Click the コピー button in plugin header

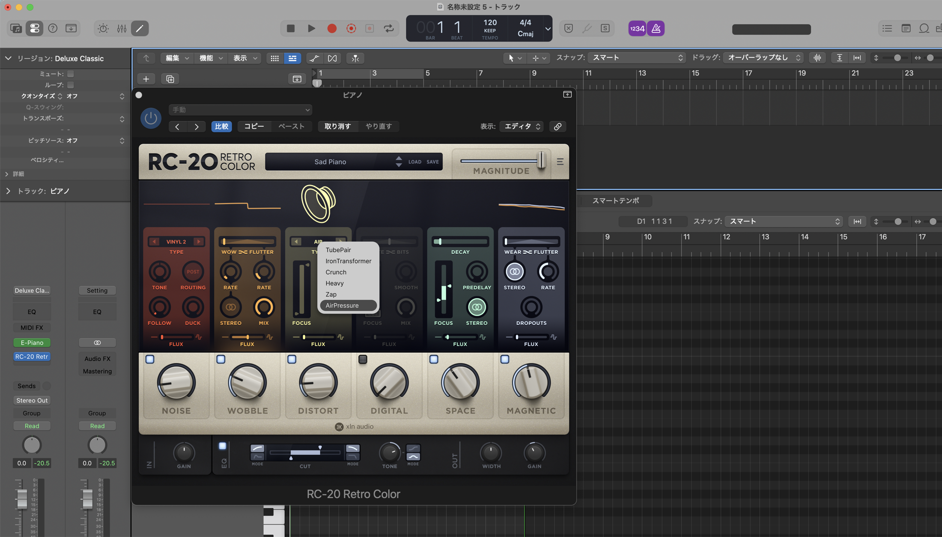254,126
